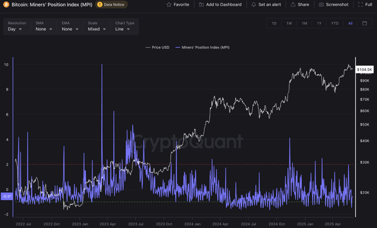Select the YTD time range
The height and width of the screenshot is (228, 377).
click(x=335, y=23)
